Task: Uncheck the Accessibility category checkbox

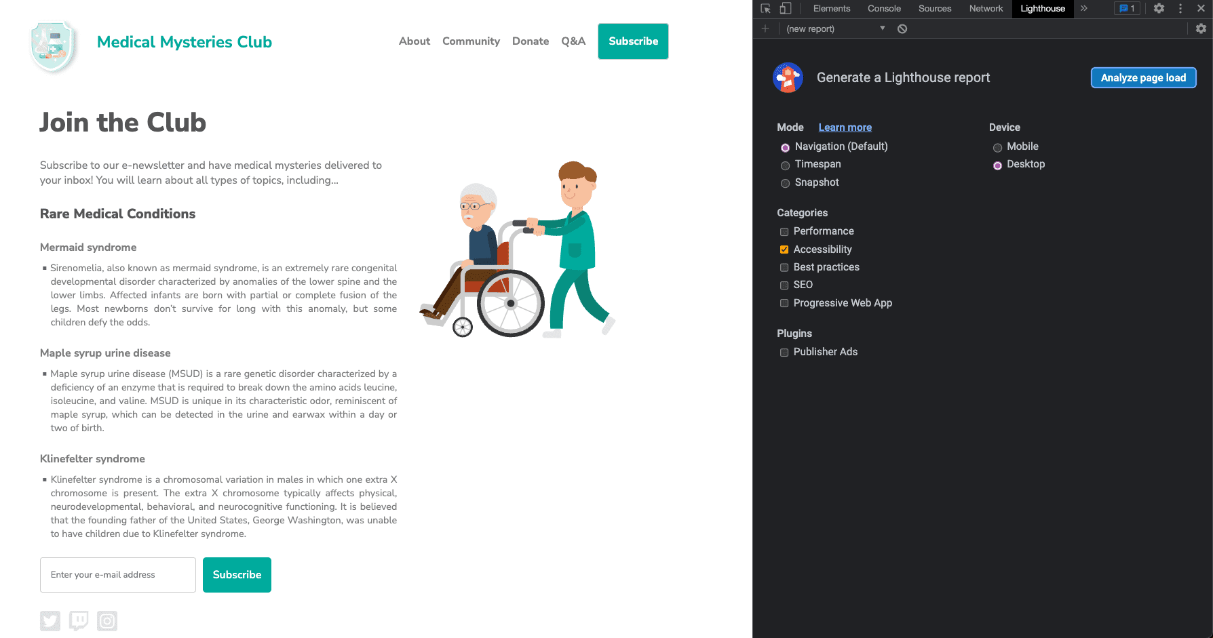Action: 784,250
